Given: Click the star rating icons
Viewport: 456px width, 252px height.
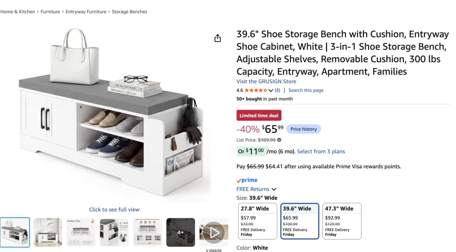Looking at the screenshot, I should [256, 90].
